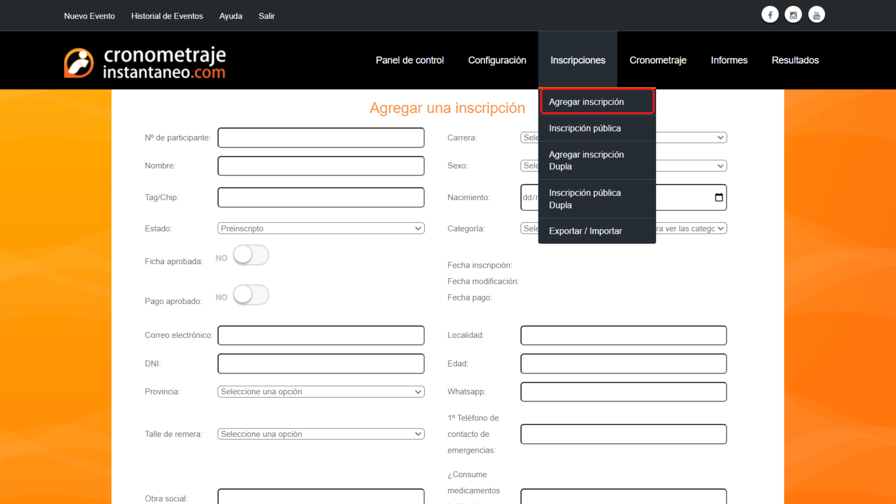The height and width of the screenshot is (504, 896).
Task: Toggle the Pago aprobado switch
Action: click(251, 295)
